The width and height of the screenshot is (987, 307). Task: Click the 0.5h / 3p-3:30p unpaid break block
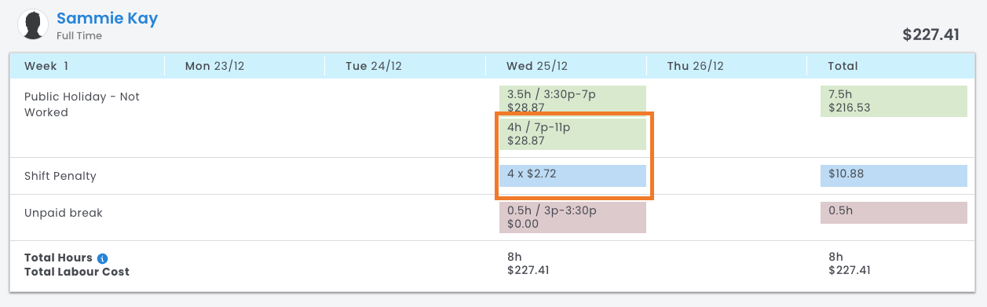572,217
